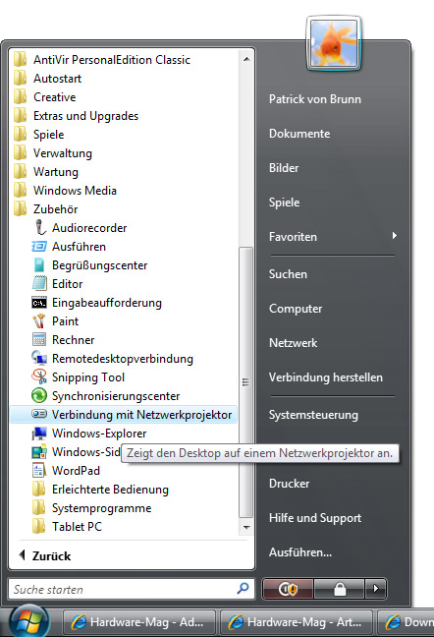Open Rechner calculator icon
This screenshot has width=434, height=637.
click(39, 339)
